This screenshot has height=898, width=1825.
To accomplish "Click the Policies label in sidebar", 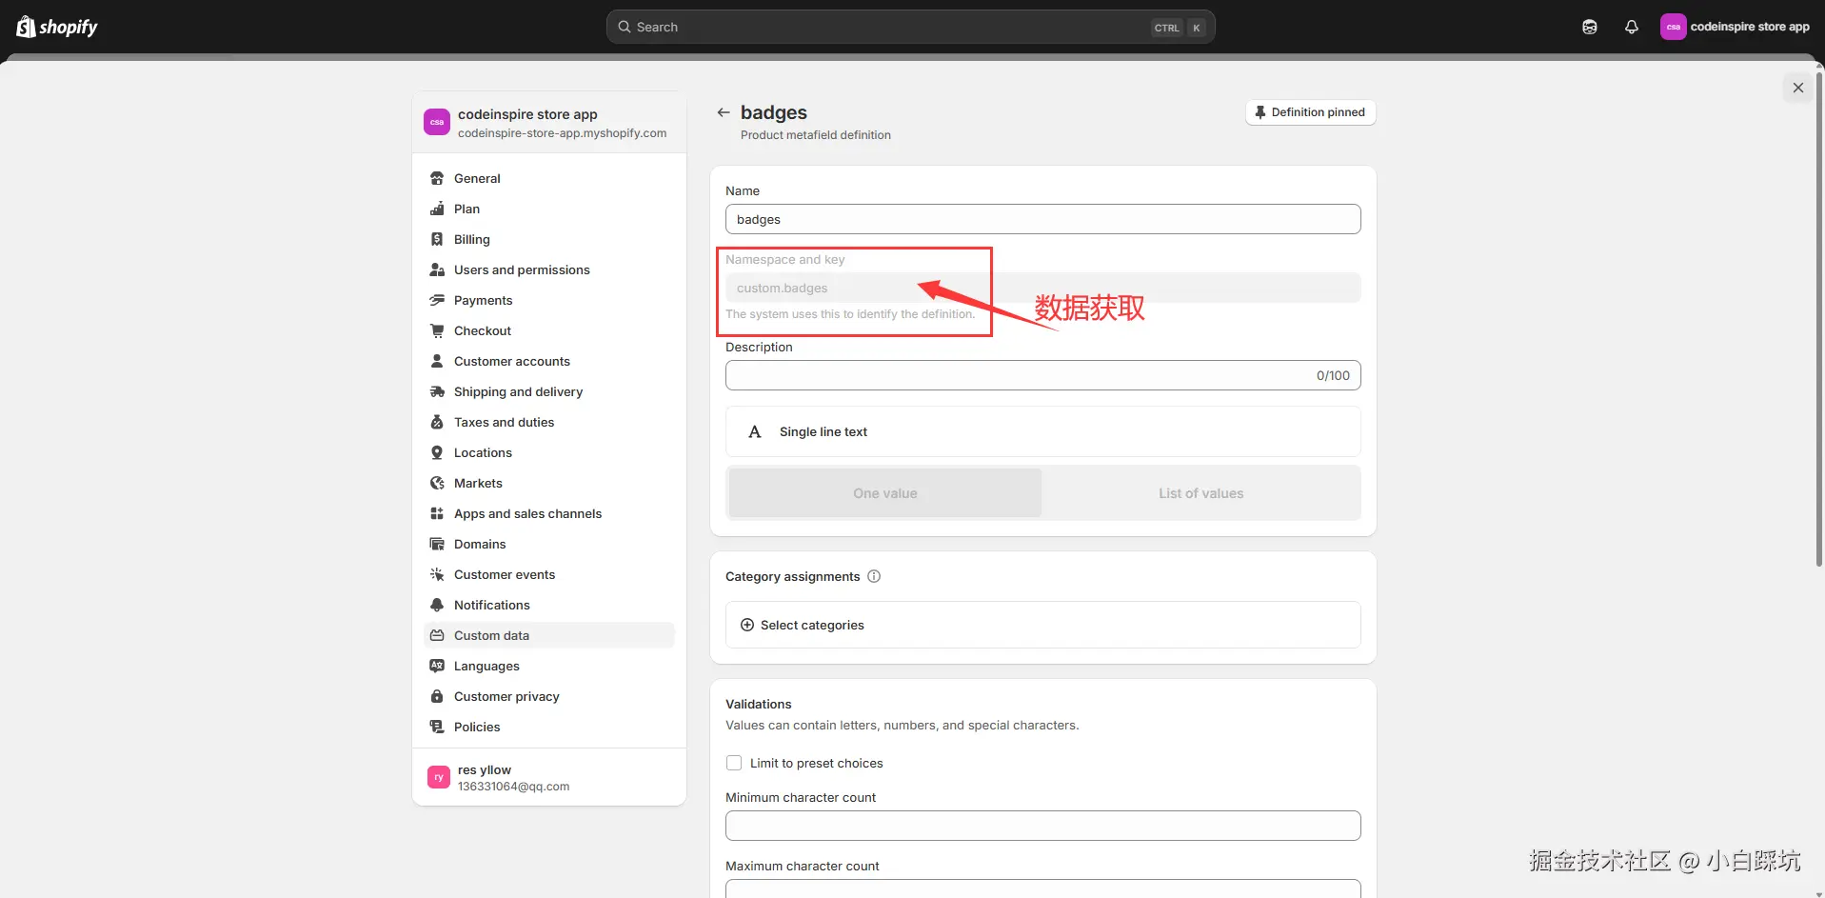I will 477,727.
